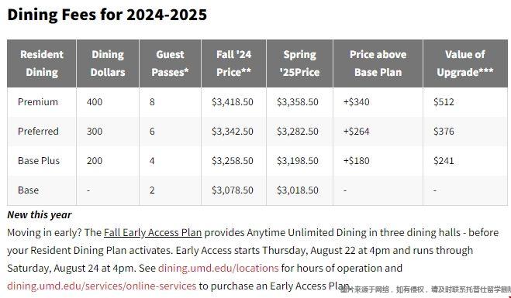Screen dimensions: 511x298
Task: Click the Fall '24 Price** header
Action: point(233,63)
